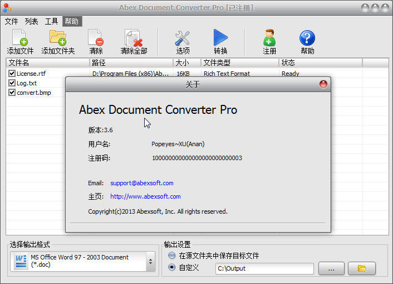Screen dimensions: 393x284
Task: Close the About (关于) dialog
Action: click(x=323, y=84)
